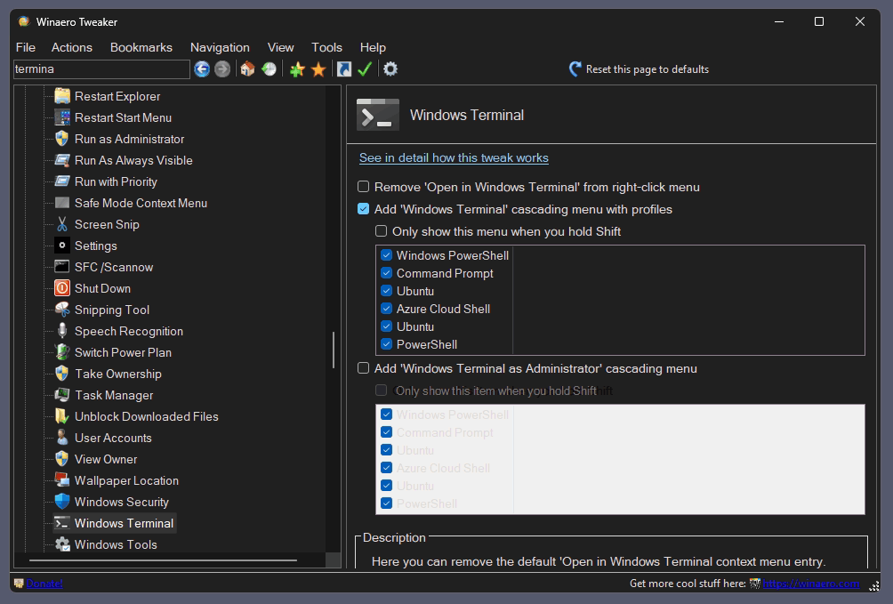Select Task Manager in the tree
893x604 pixels.
click(114, 395)
